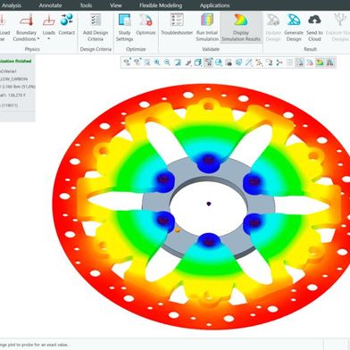
Task: Click the greyed Update Design icon
Action: (x=273, y=20)
